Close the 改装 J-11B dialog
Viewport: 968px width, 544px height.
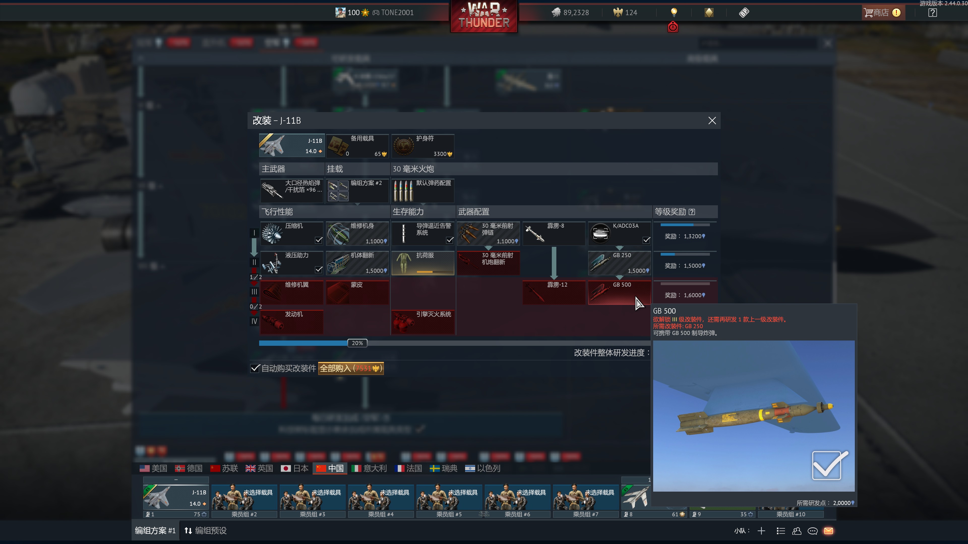712,120
